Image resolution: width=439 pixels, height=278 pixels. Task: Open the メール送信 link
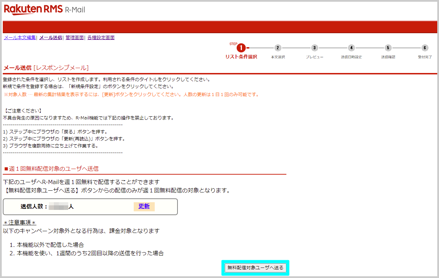51,38
